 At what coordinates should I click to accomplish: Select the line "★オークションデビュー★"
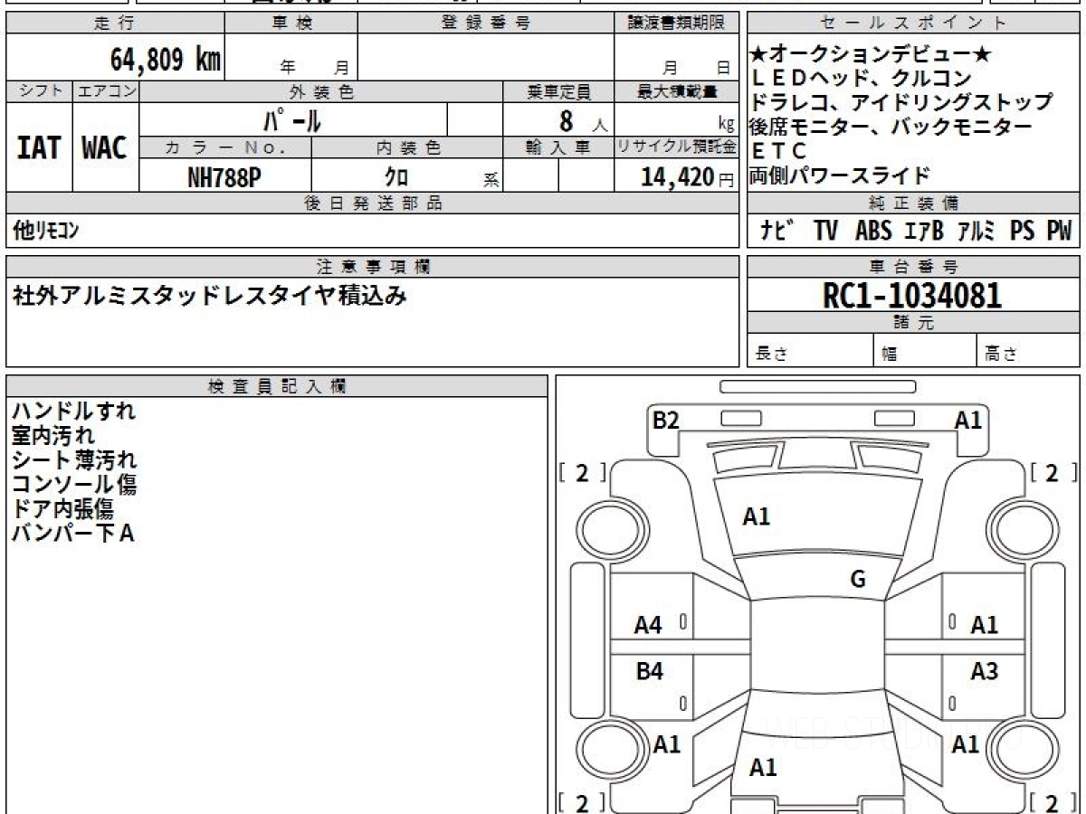point(872,54)
